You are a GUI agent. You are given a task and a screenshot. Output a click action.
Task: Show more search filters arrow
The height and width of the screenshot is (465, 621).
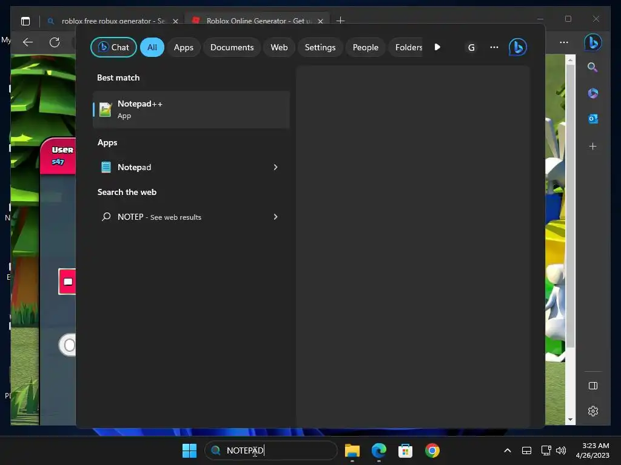(437, 47)
